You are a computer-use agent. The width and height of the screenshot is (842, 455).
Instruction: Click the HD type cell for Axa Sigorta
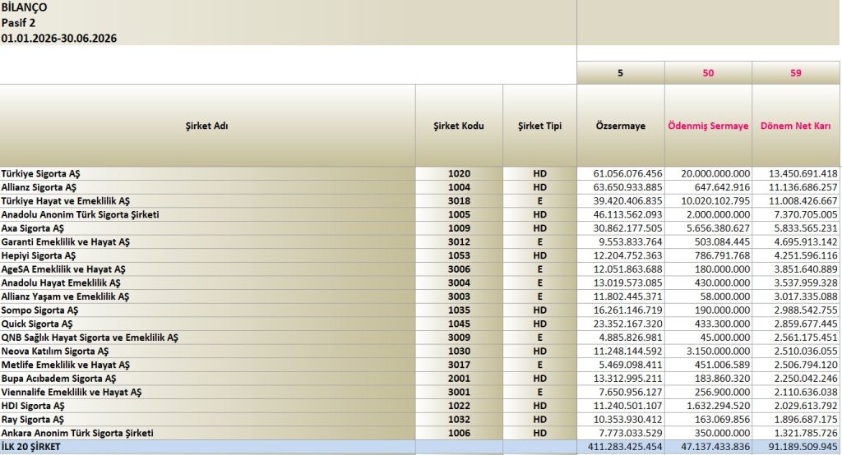point(539,228)
